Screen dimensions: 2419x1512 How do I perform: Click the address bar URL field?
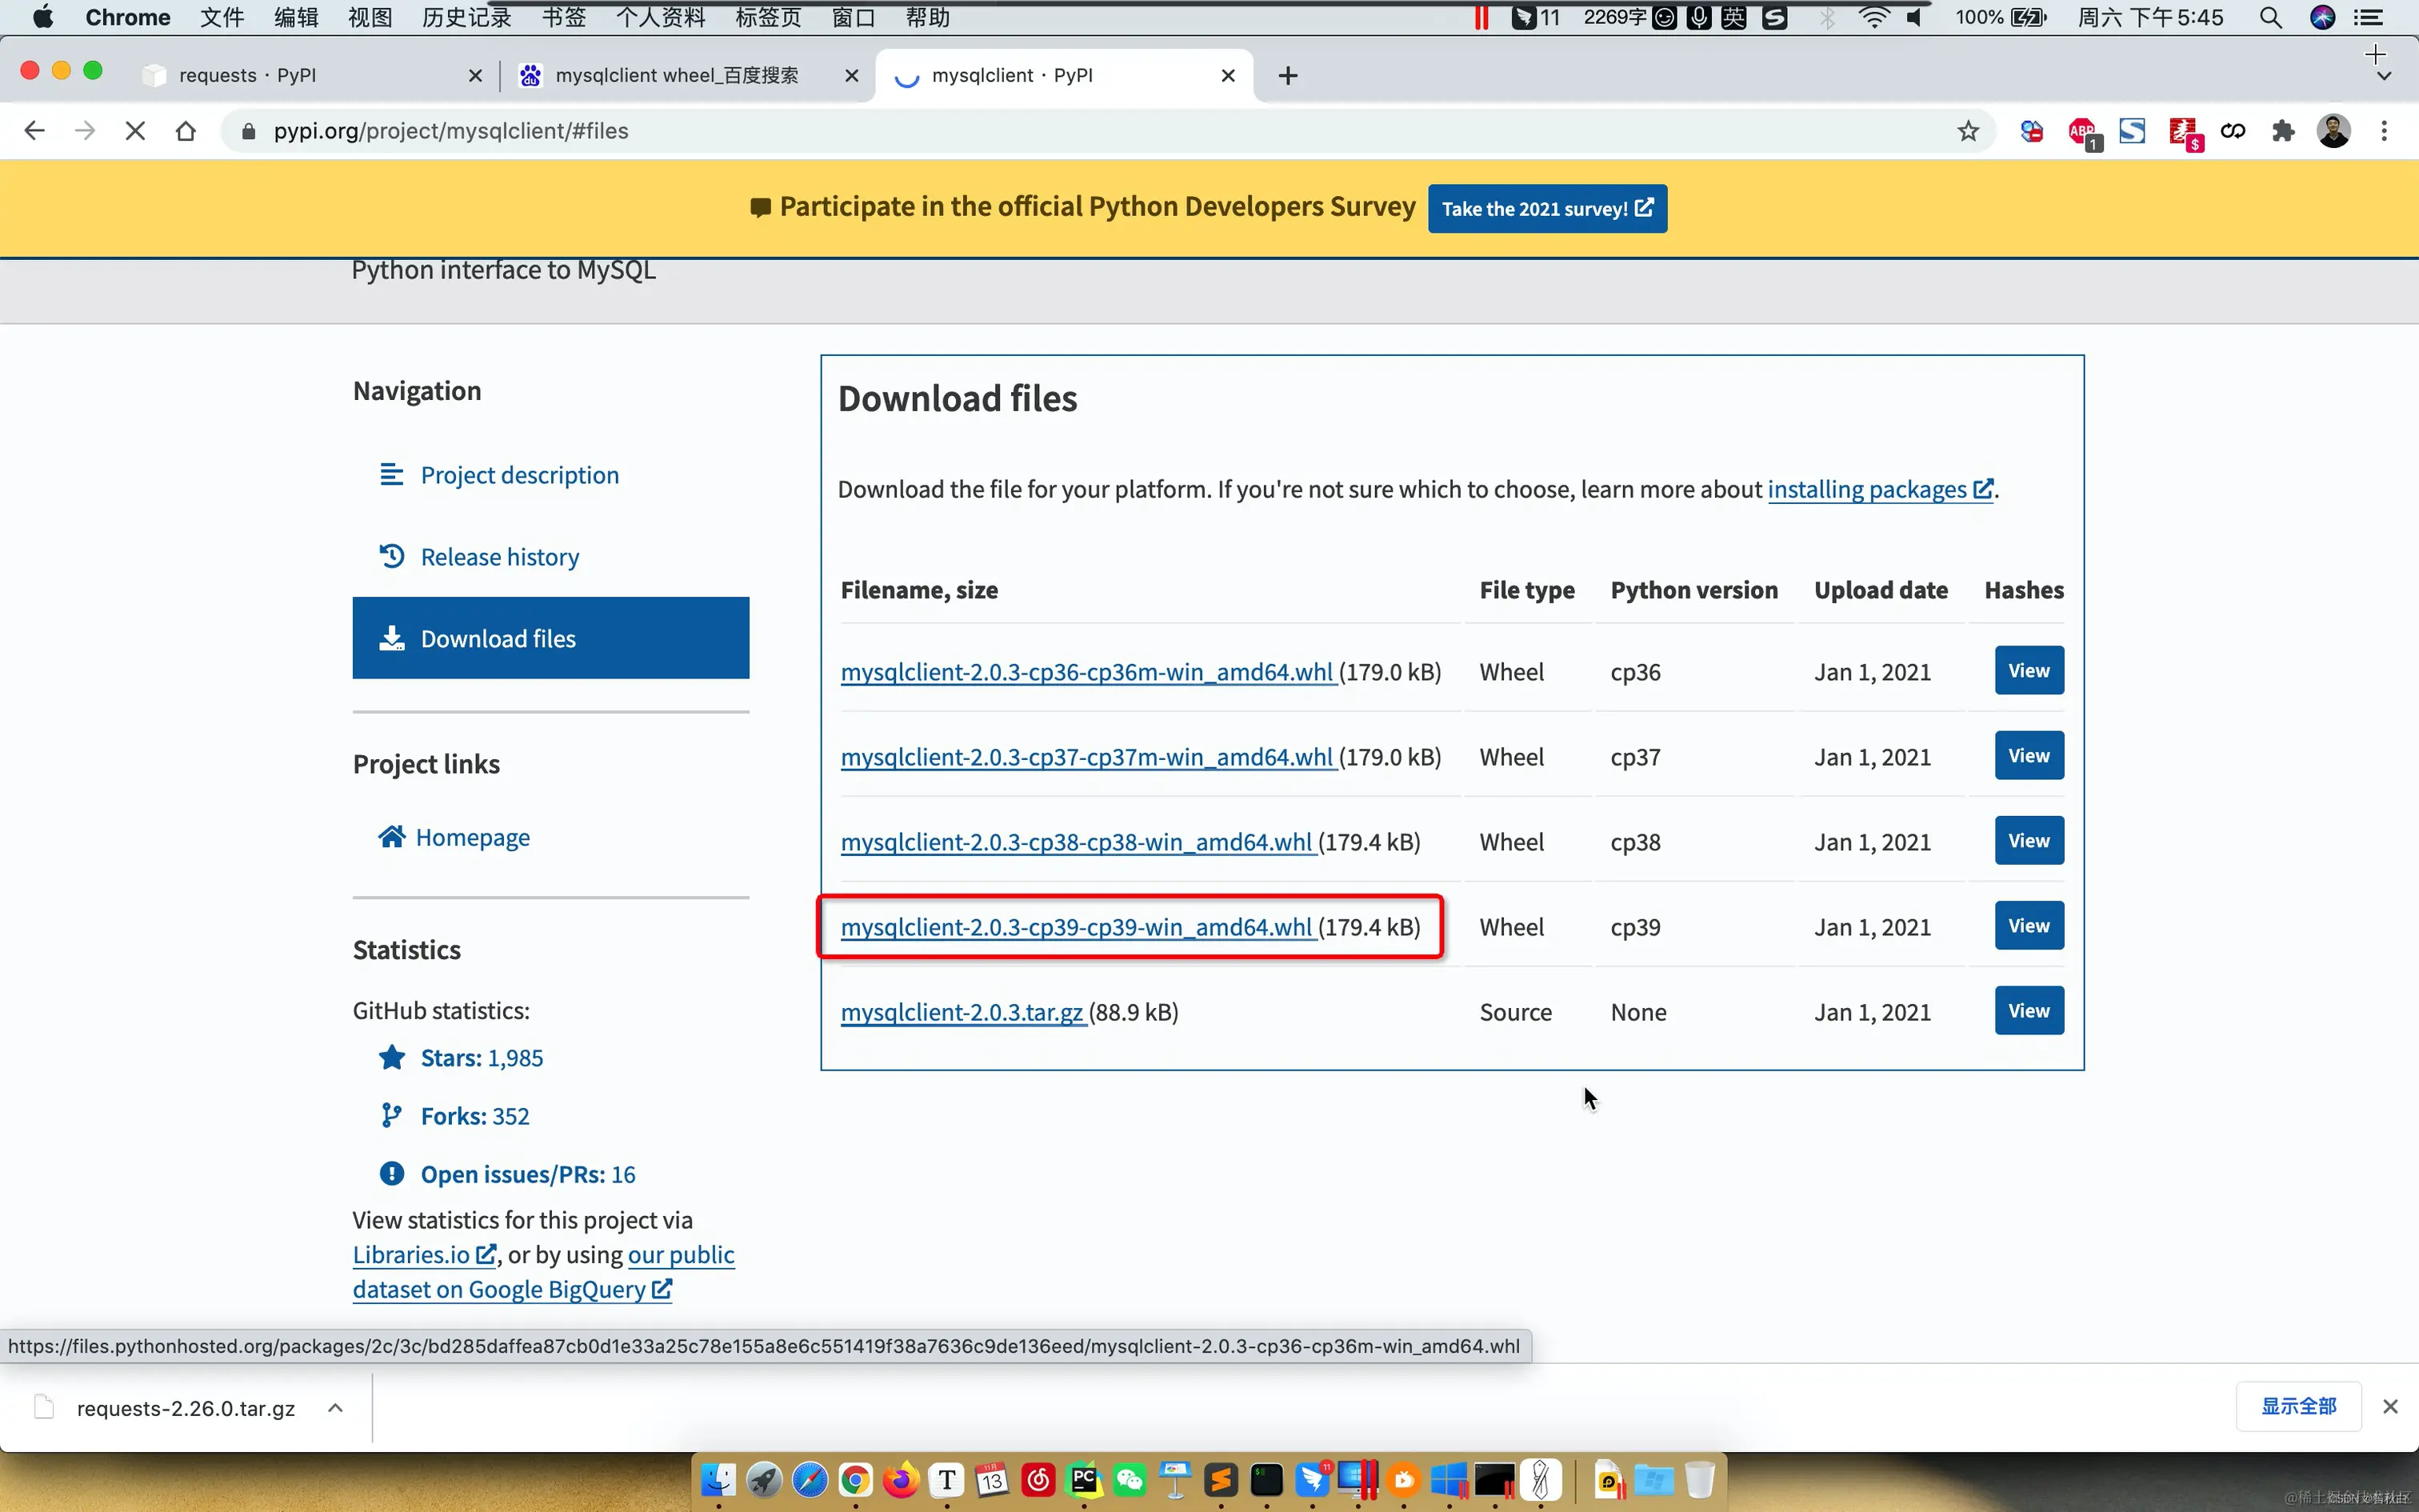pos(1090,131)
